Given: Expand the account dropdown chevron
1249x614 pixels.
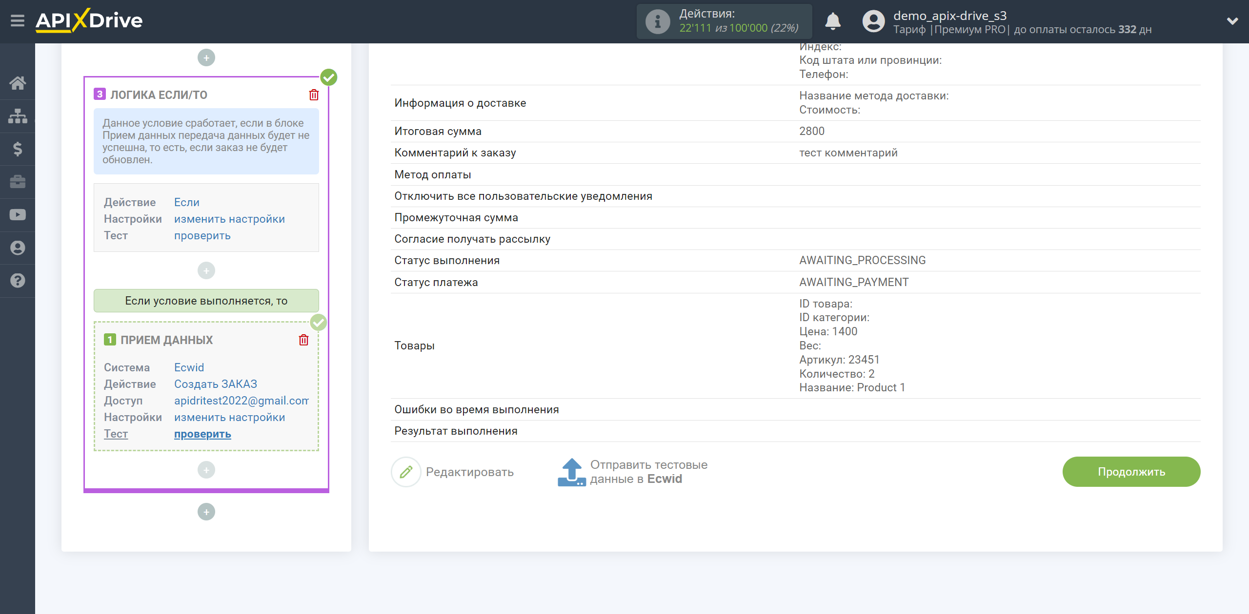Looking at the screenshot, I should pos(1232,21).
